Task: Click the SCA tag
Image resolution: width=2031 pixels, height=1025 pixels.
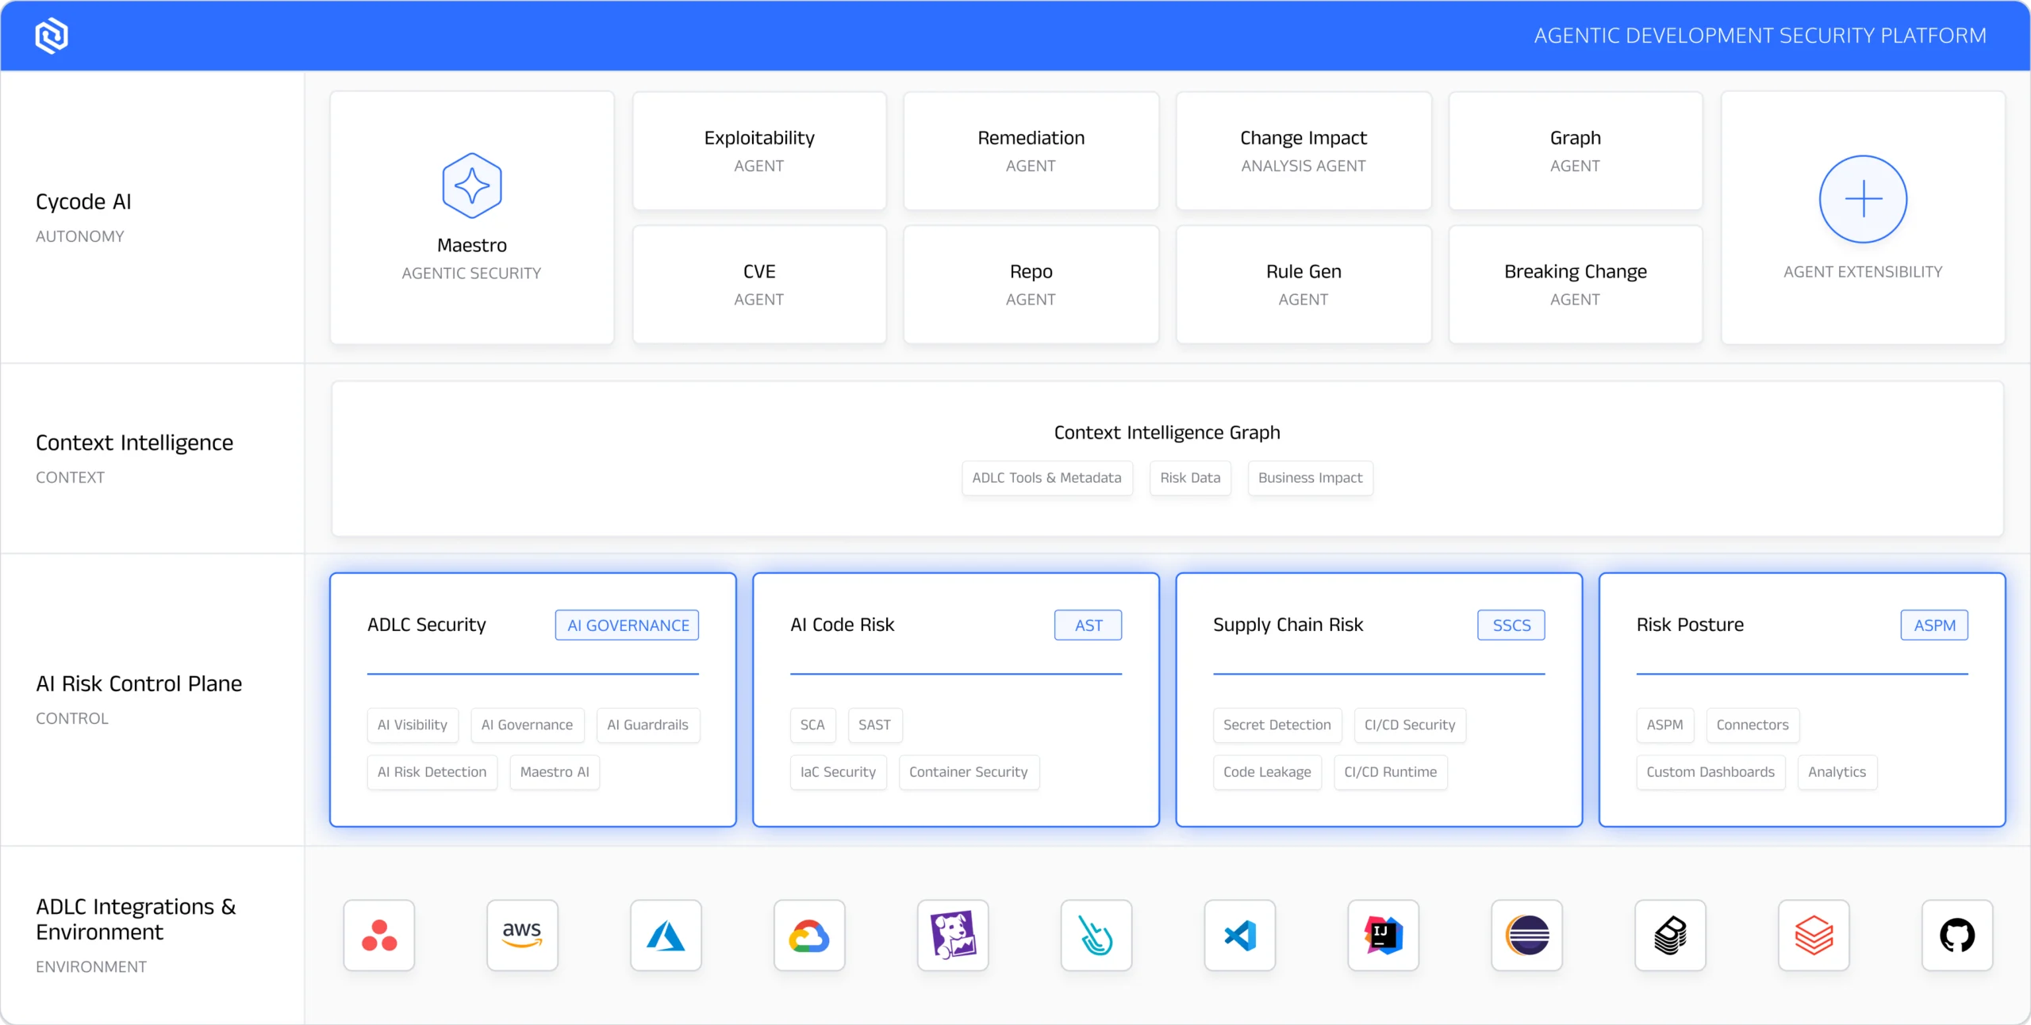Action: [812, 725]
